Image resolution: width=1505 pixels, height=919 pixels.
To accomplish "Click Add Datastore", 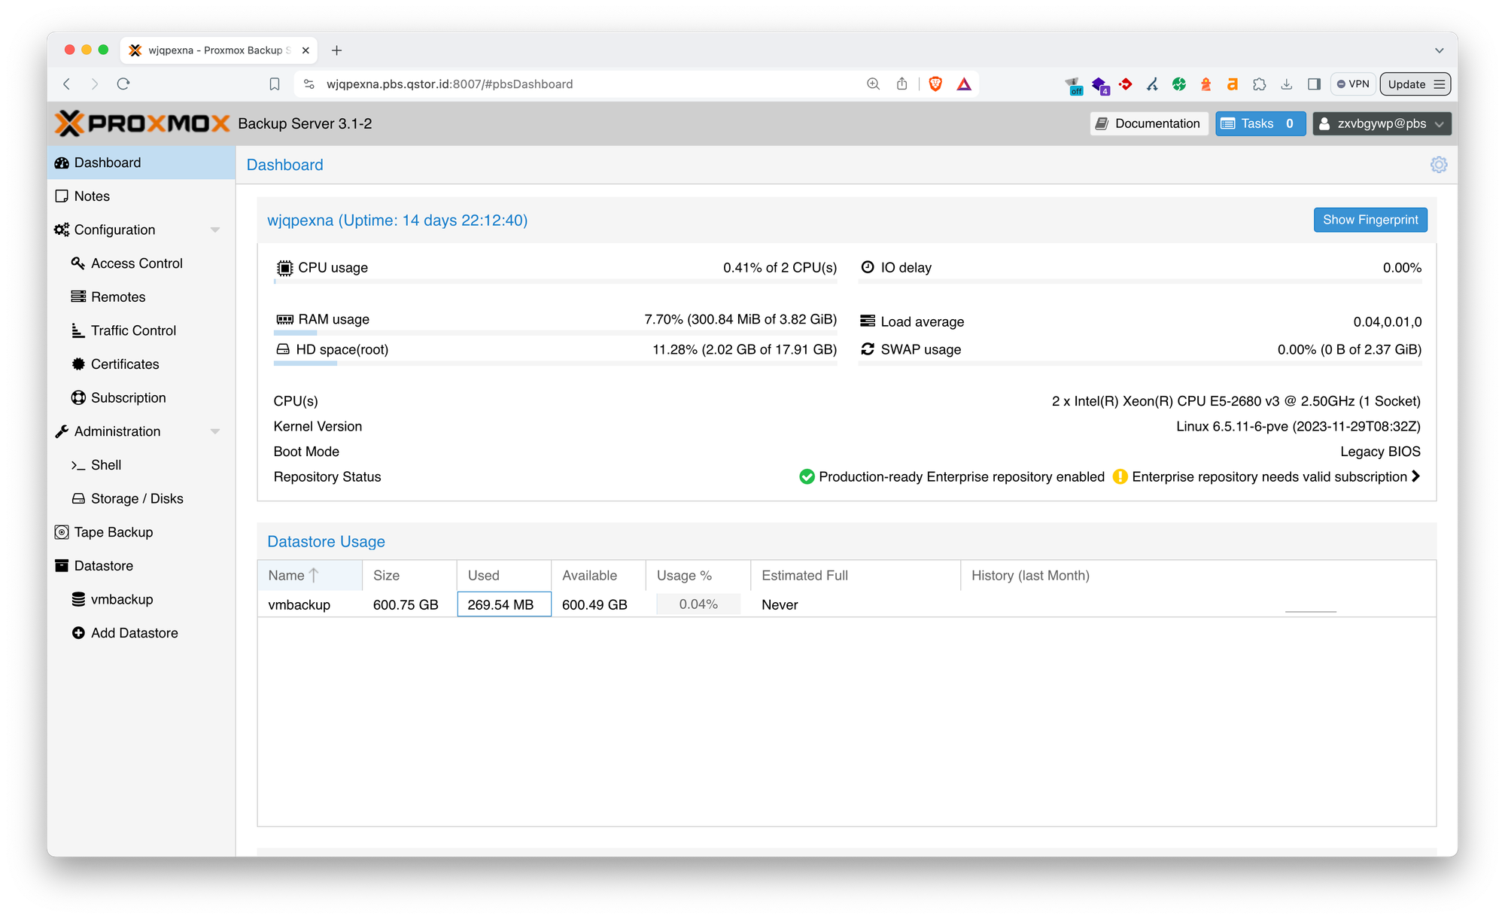I will [141, 633].
